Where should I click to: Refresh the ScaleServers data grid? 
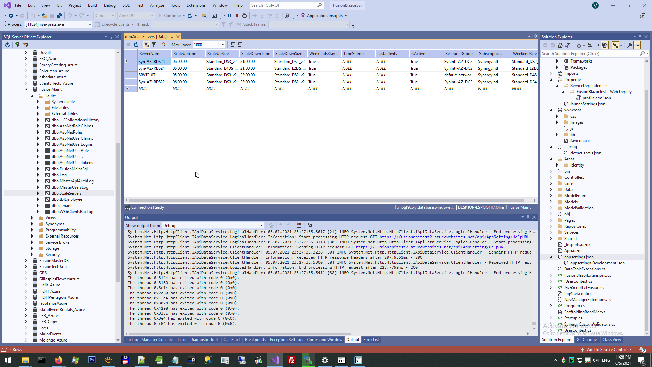(136, 45)
